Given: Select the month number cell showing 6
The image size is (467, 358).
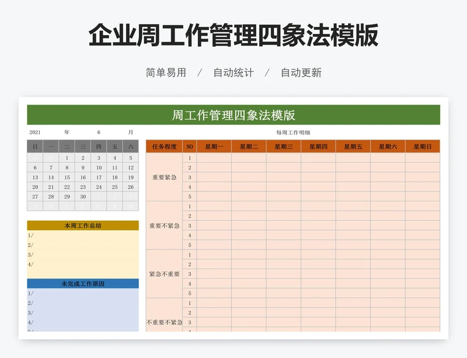Looking at the screenshot, I should tap(99, 133).
